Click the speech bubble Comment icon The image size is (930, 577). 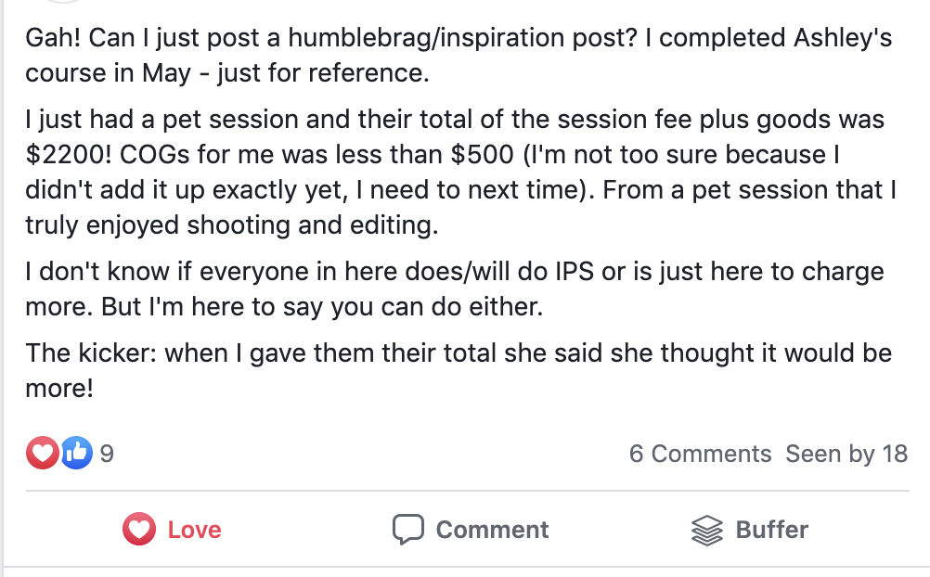(x=407, y=530)
